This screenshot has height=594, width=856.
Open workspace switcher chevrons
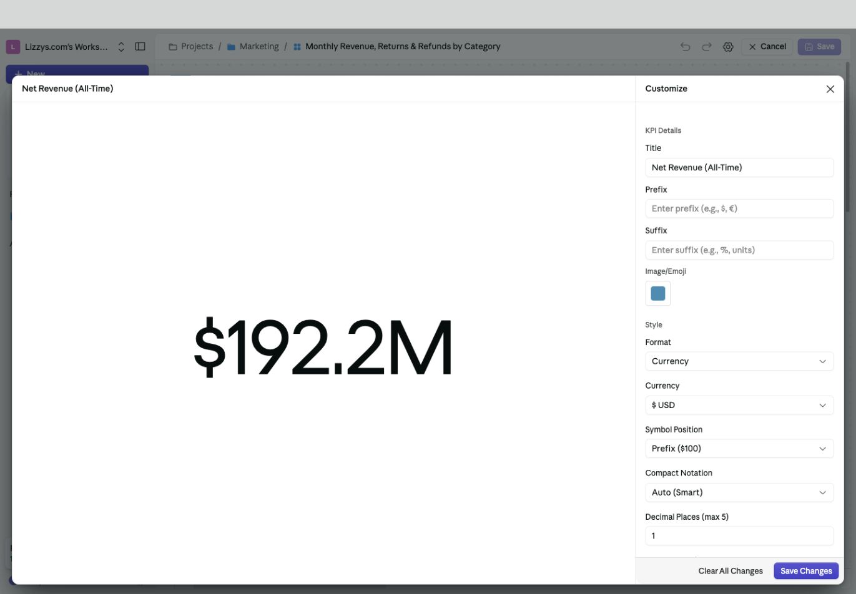(x=121, y=47)
